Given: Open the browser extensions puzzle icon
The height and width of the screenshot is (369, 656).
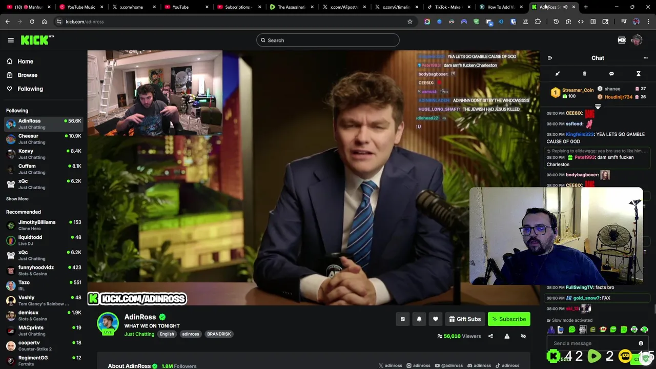Looking at the screenshot, I should (538, 22).
